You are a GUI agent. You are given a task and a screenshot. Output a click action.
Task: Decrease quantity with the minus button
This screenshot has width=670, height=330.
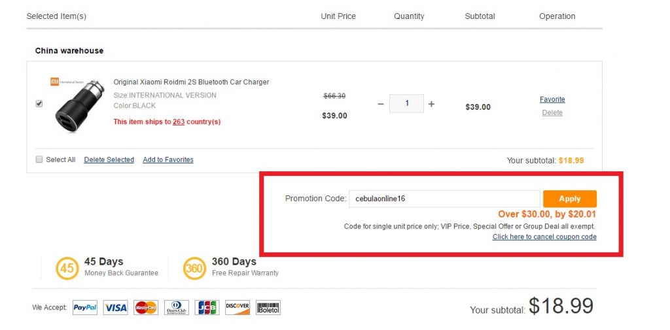tap(381, 104)
